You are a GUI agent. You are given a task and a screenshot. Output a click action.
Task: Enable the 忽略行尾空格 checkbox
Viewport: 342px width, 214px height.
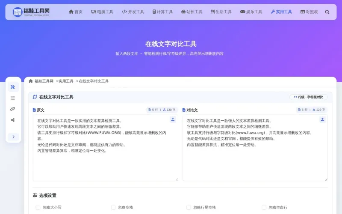[x=189, y=207]
